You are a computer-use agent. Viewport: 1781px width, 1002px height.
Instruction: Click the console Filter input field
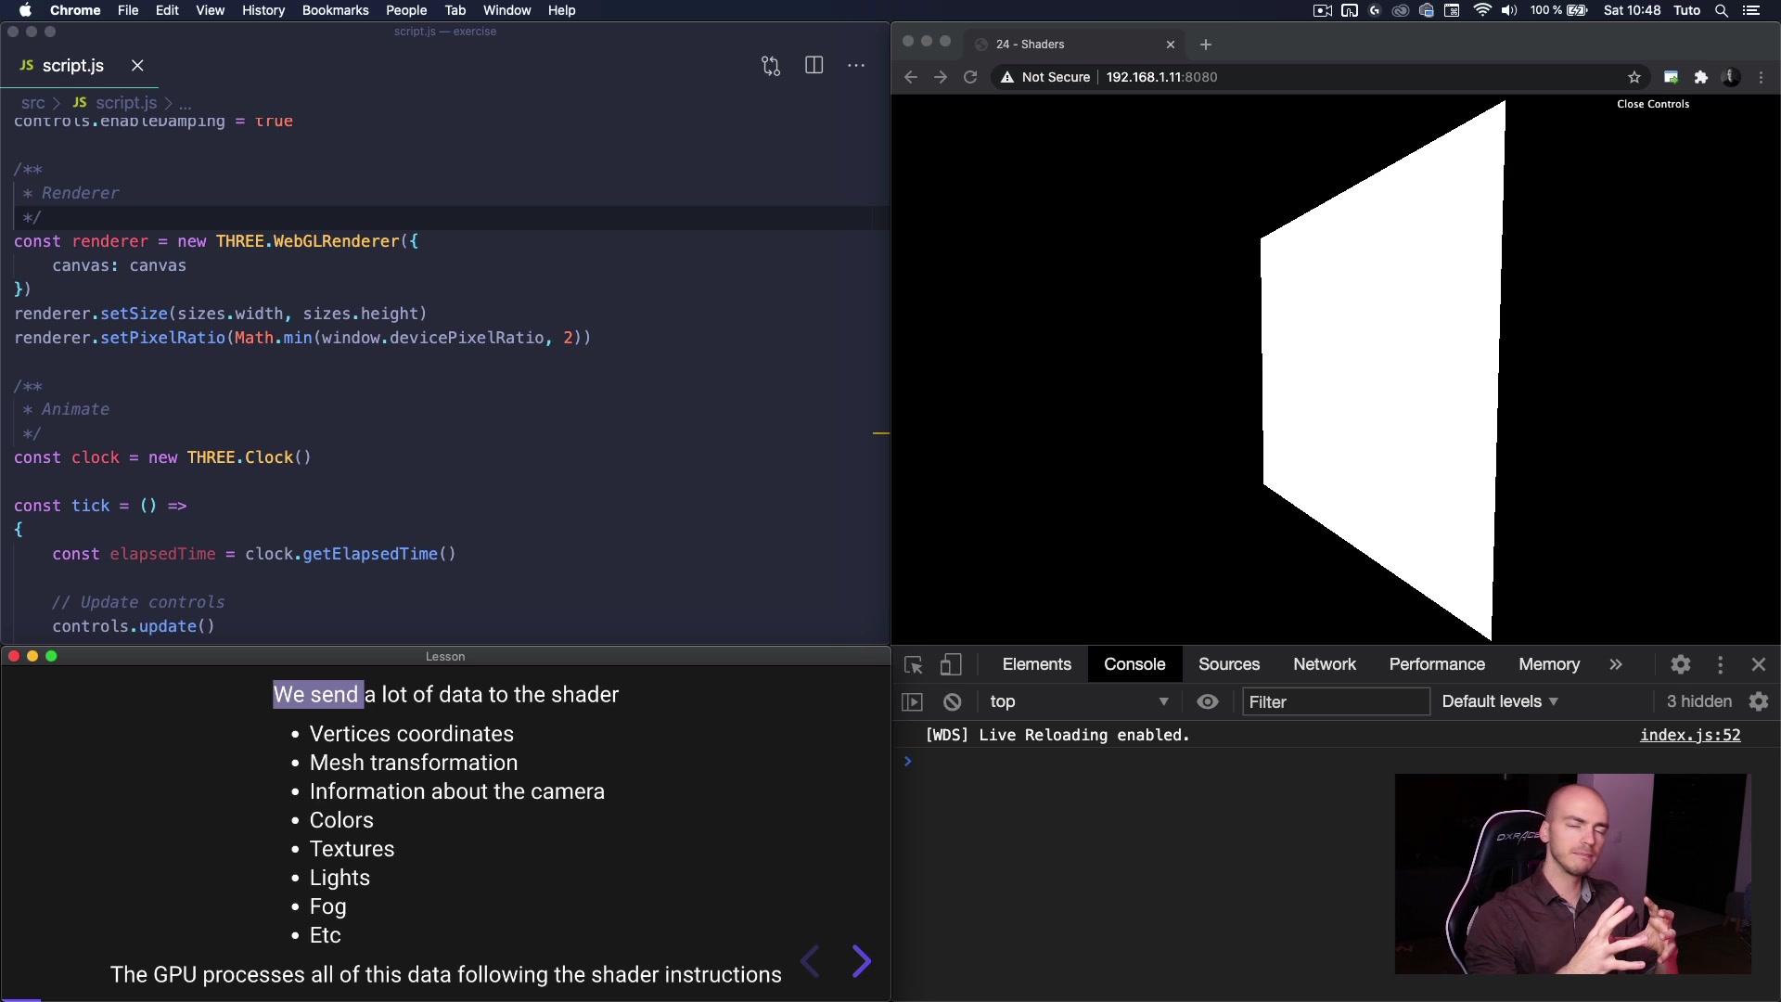coord(1335,702)
